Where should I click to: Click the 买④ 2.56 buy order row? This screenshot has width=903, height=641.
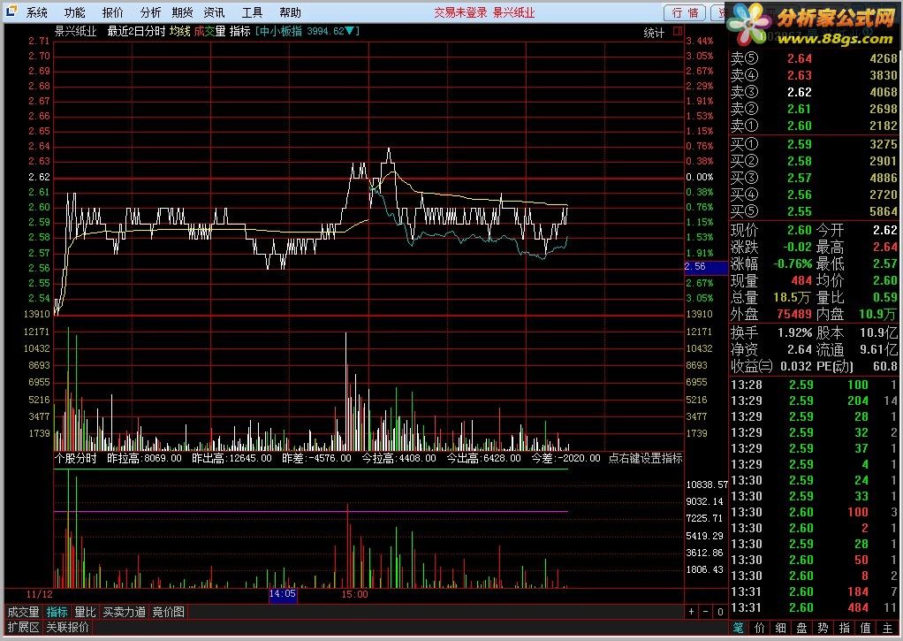click(x=814, y=195)
